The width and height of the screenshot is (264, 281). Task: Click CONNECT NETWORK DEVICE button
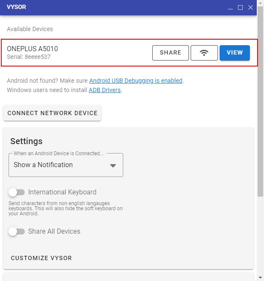(x=52, y=113)
